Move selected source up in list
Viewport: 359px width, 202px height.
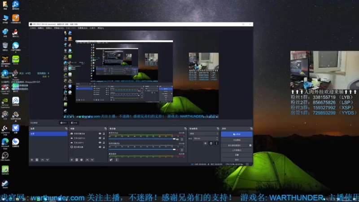87,160
